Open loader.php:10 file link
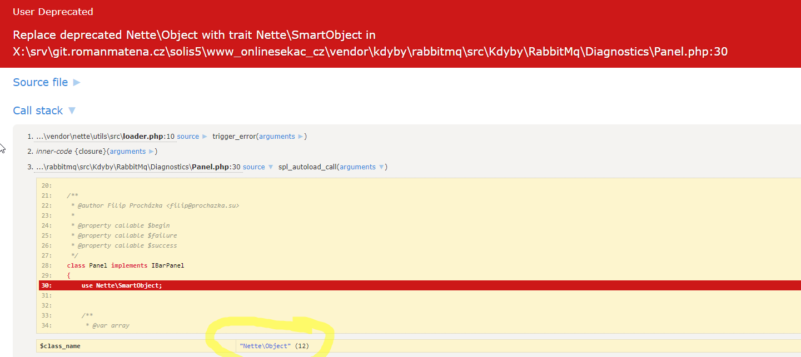 105,137
